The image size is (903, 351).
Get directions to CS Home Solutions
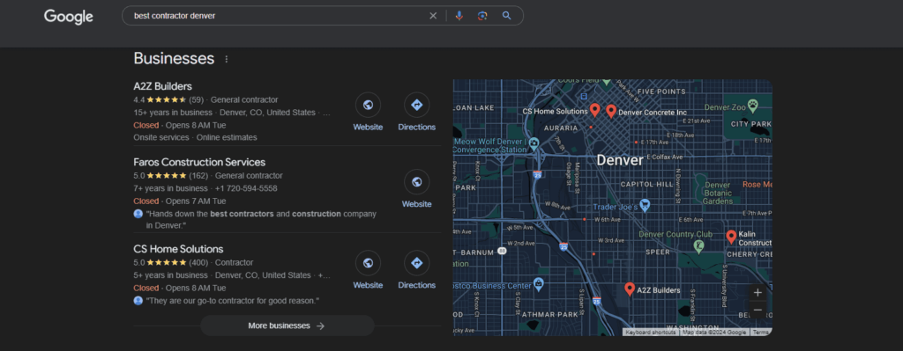point(417,263)
